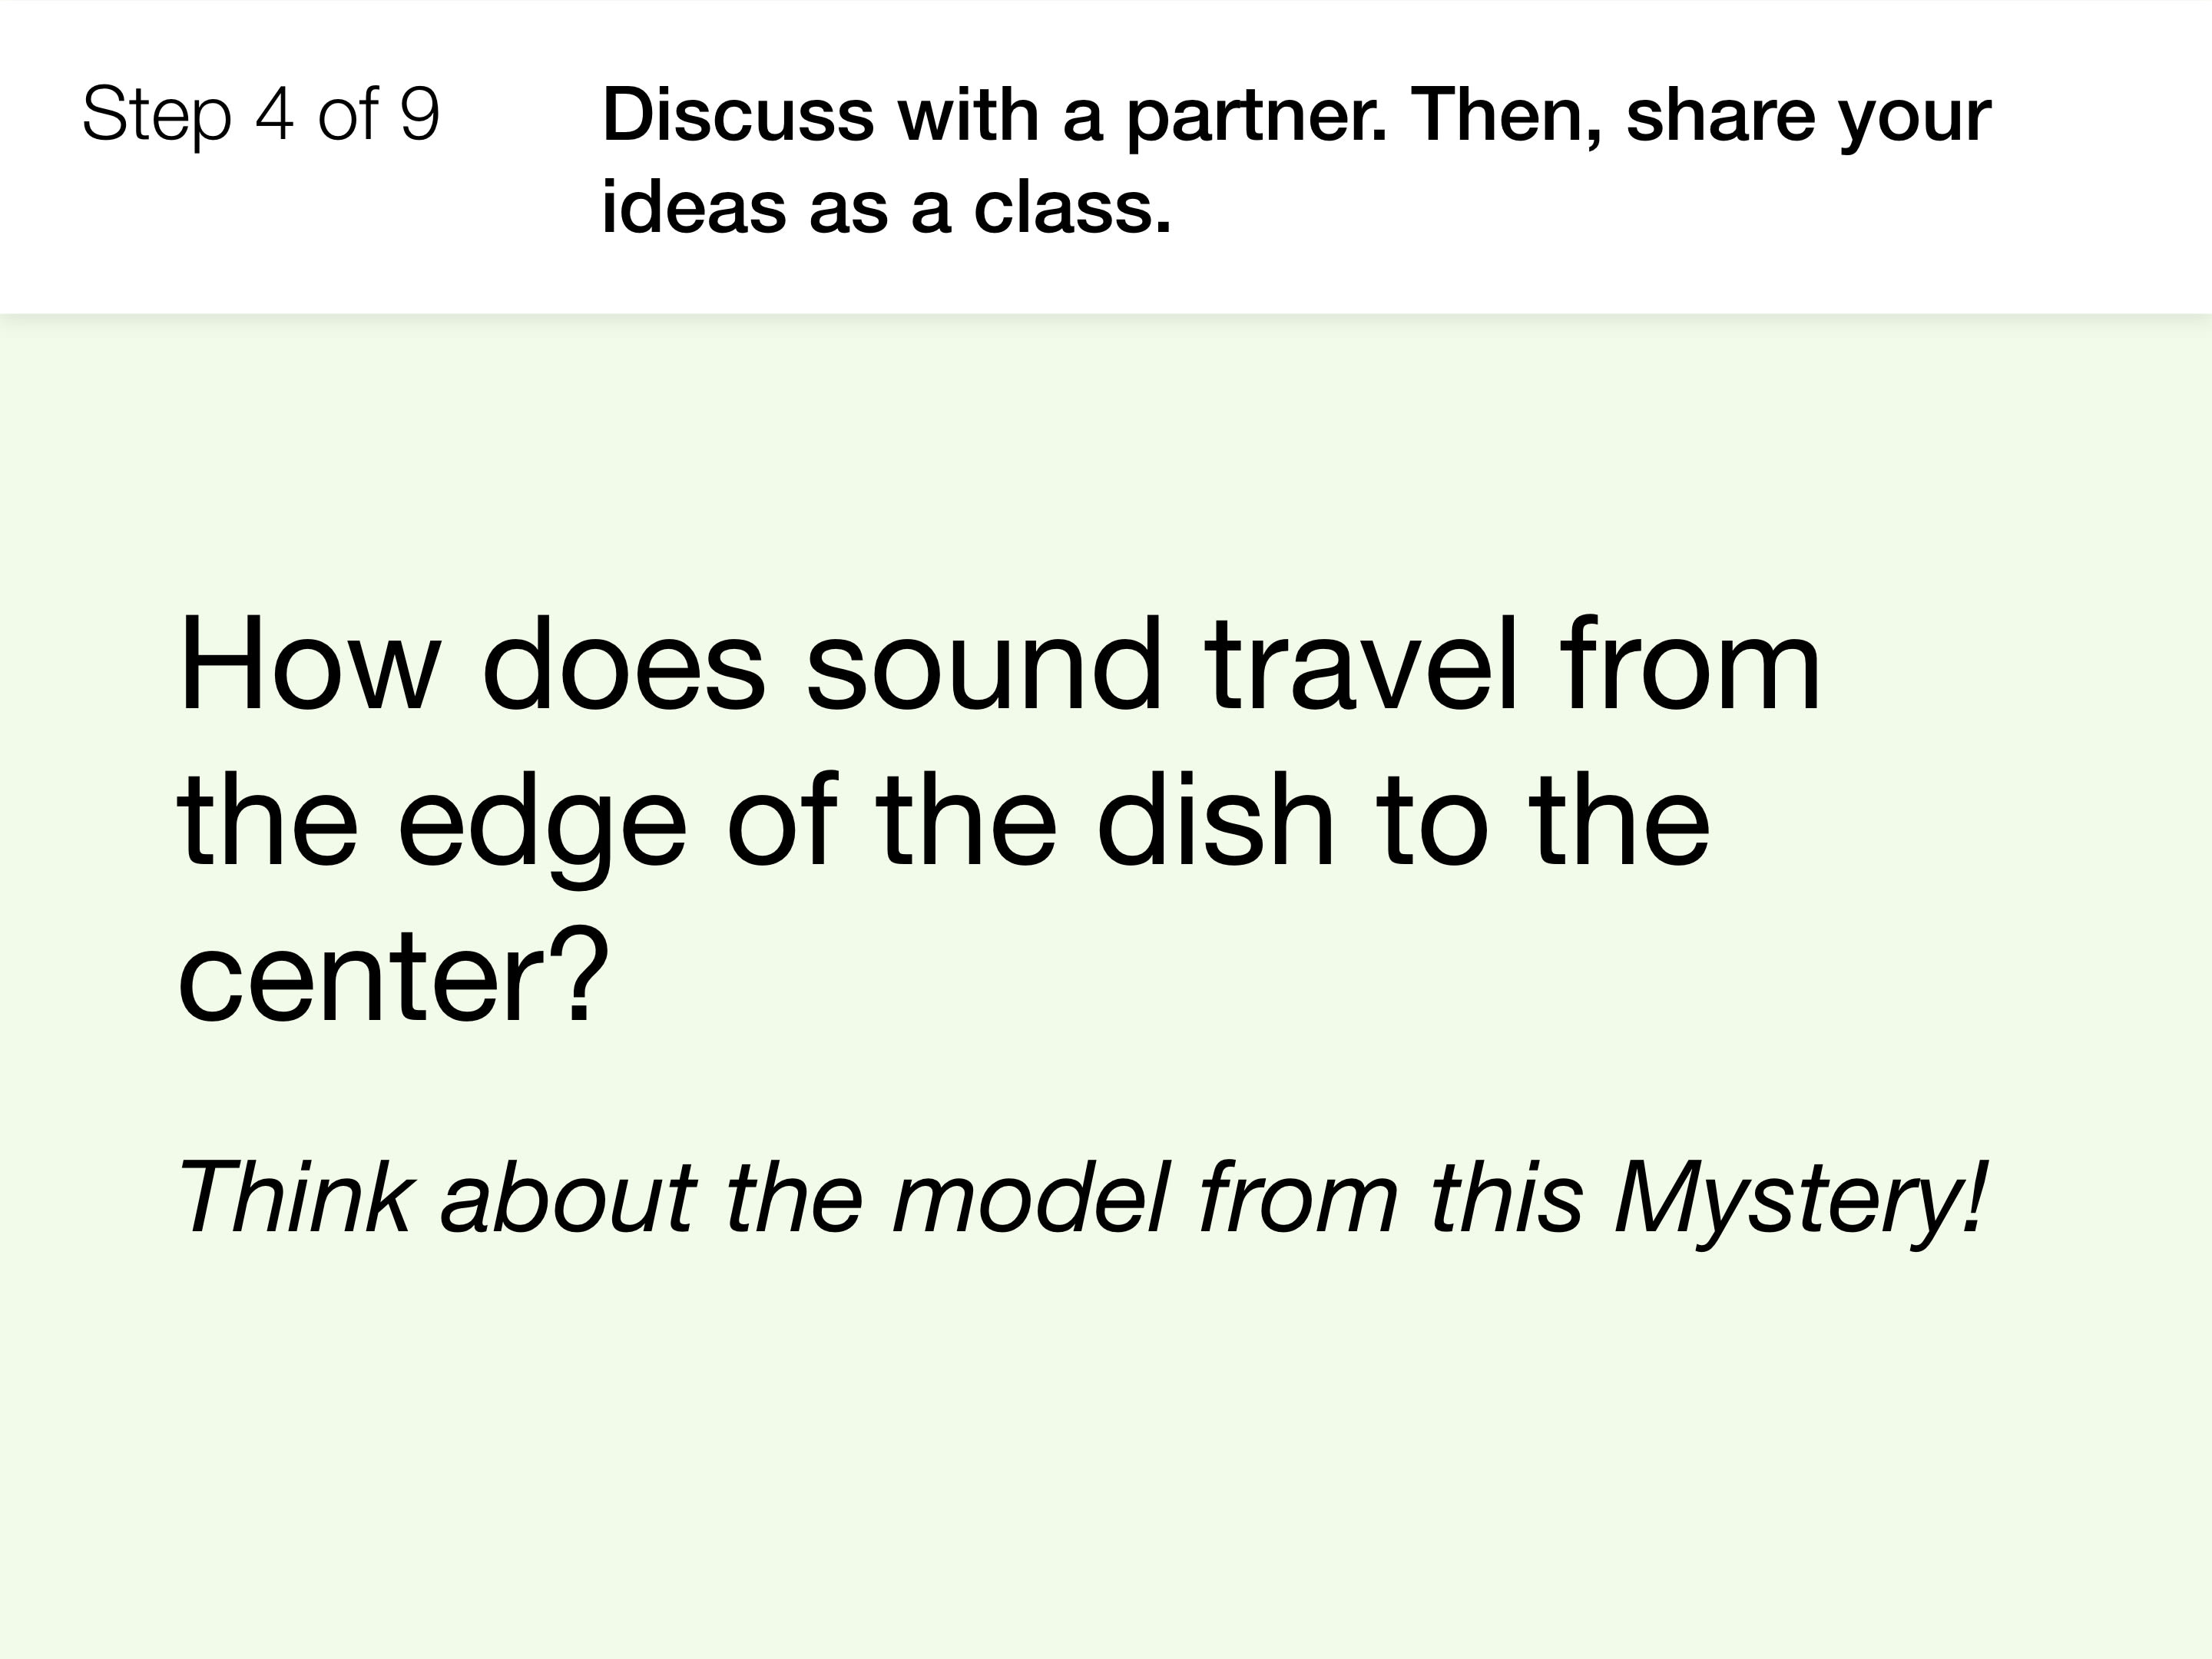
Task: Click the word "How" starting the question
Action: pyautogui.click(x=309, y=665)
